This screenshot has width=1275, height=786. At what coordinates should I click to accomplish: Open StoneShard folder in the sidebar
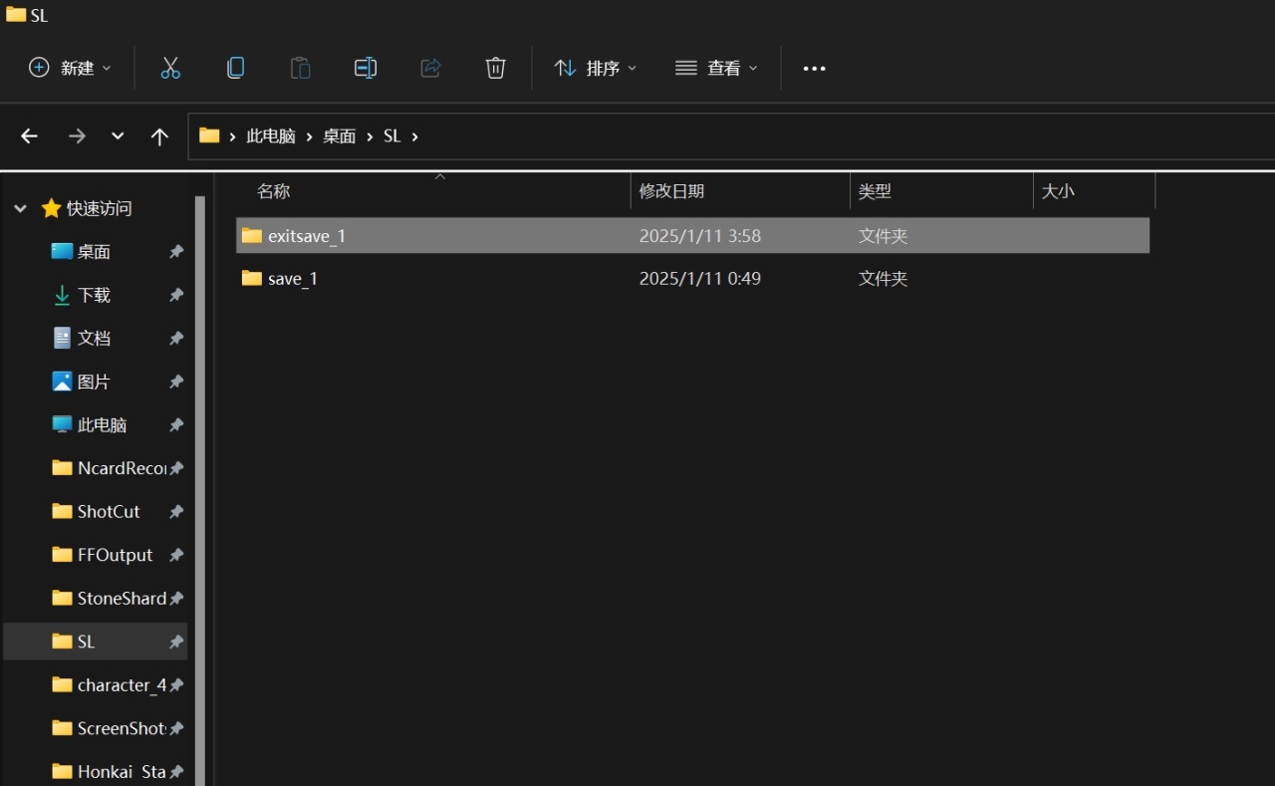click(x=121, y=598)
